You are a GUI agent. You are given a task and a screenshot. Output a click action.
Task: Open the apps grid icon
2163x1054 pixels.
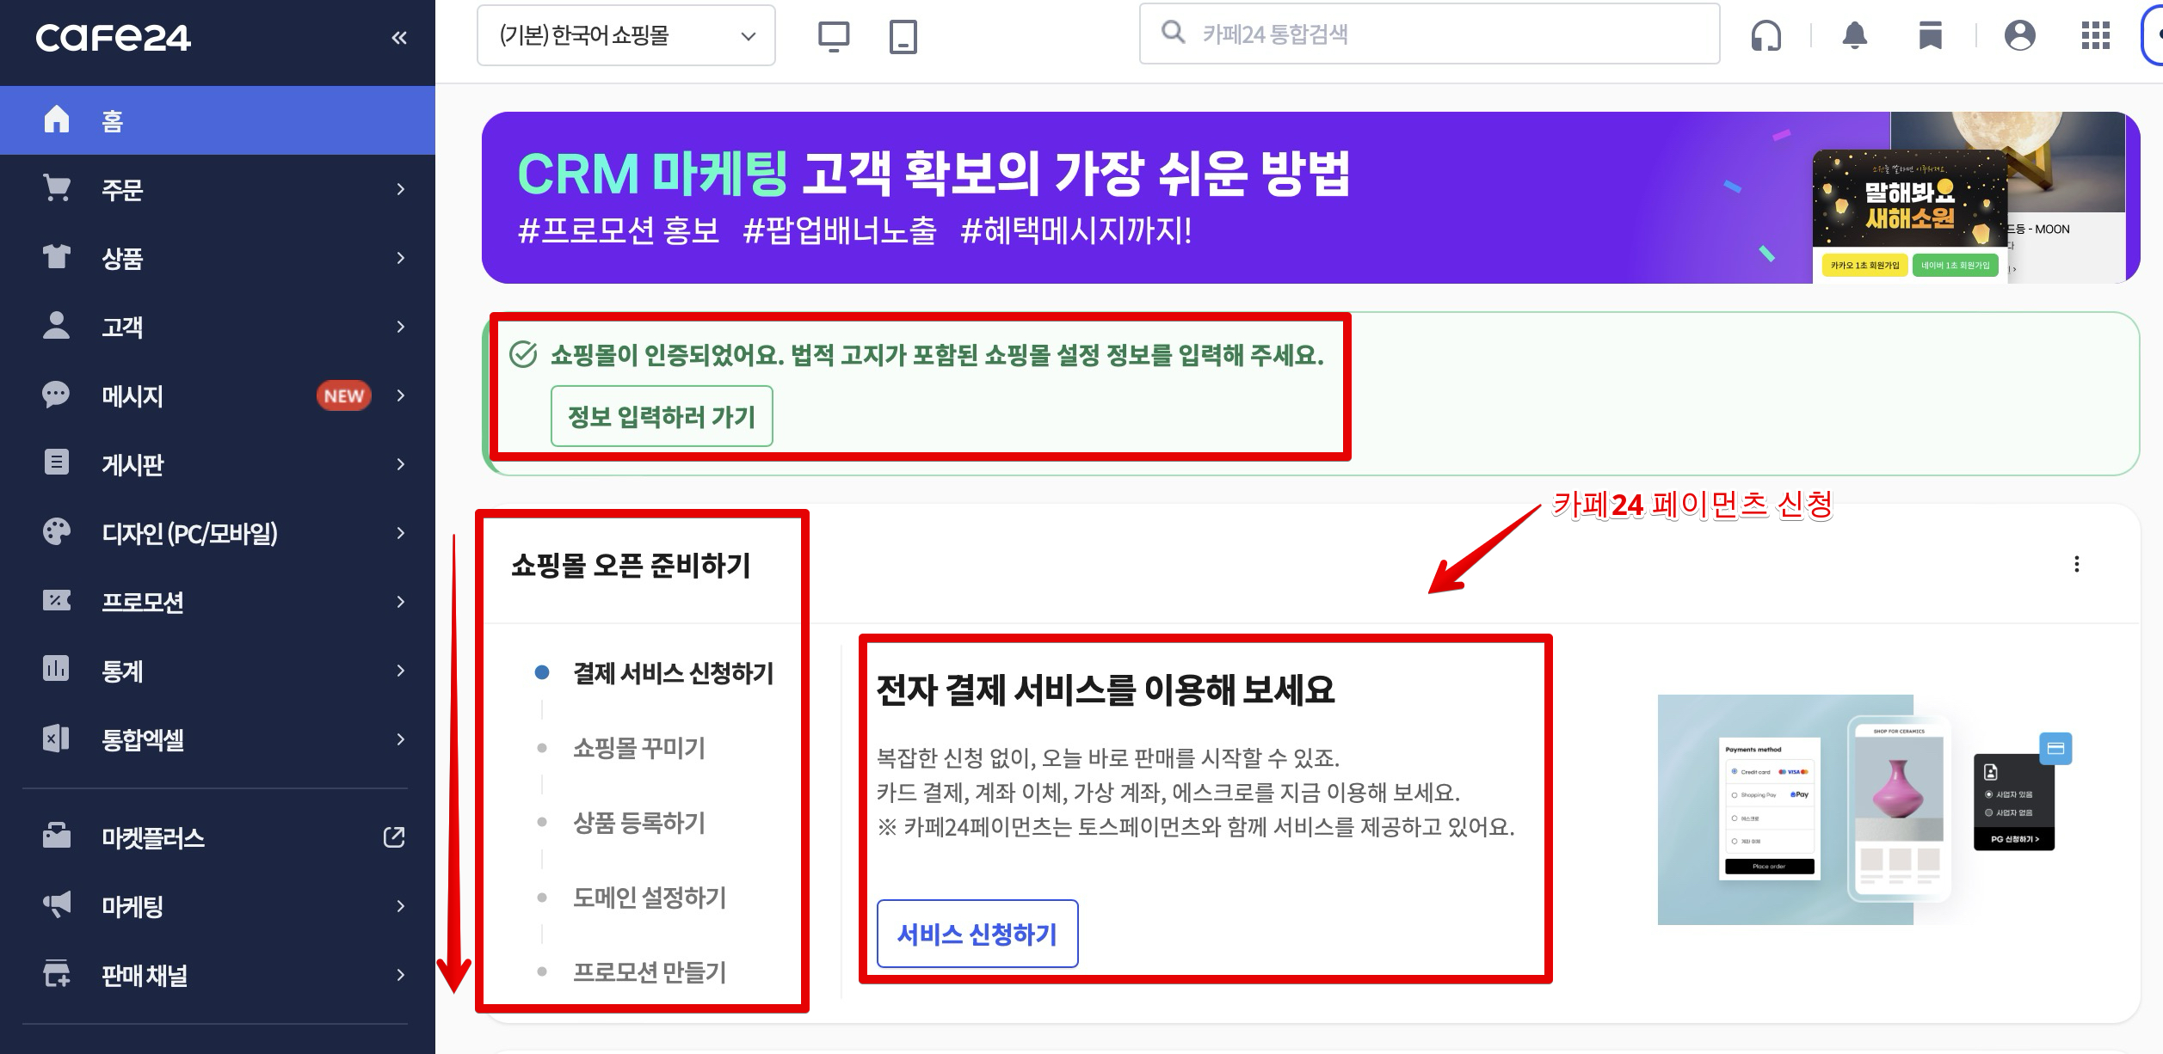click(2095, 36)
